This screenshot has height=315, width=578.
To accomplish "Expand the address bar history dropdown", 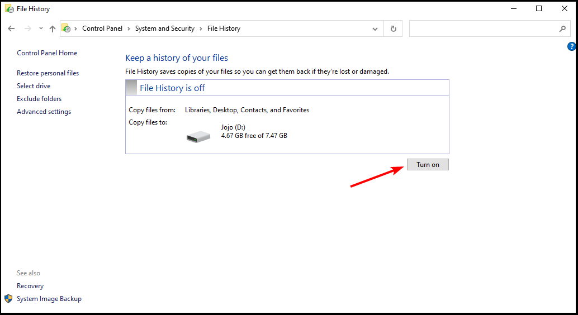I will click(375, 28).
